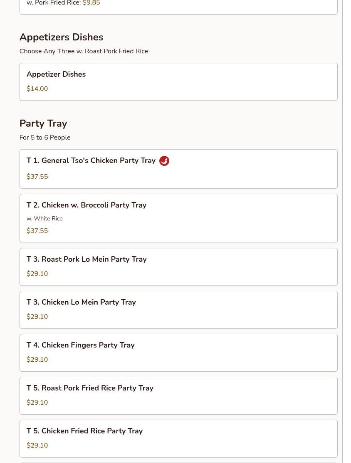Viewport: 351px width, 463px height.
Task: Click the $29.10 price under Chicken Fingers tray
Action: pos(37,360)
